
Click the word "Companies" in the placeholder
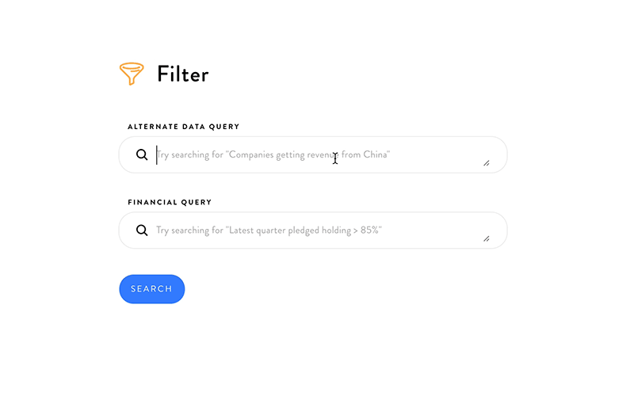pos(251,154)
